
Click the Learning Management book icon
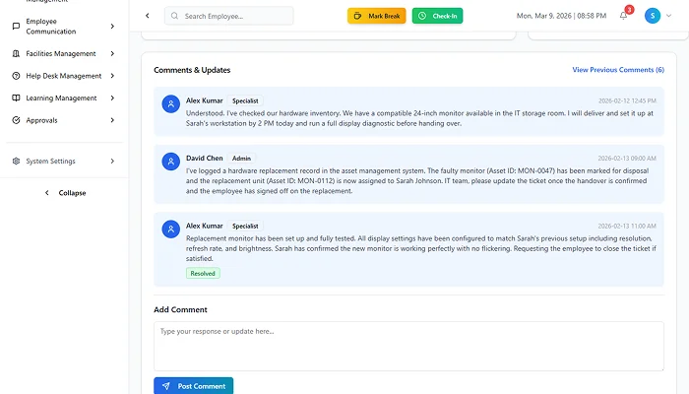pyautogui.click(x=16, y=98)
